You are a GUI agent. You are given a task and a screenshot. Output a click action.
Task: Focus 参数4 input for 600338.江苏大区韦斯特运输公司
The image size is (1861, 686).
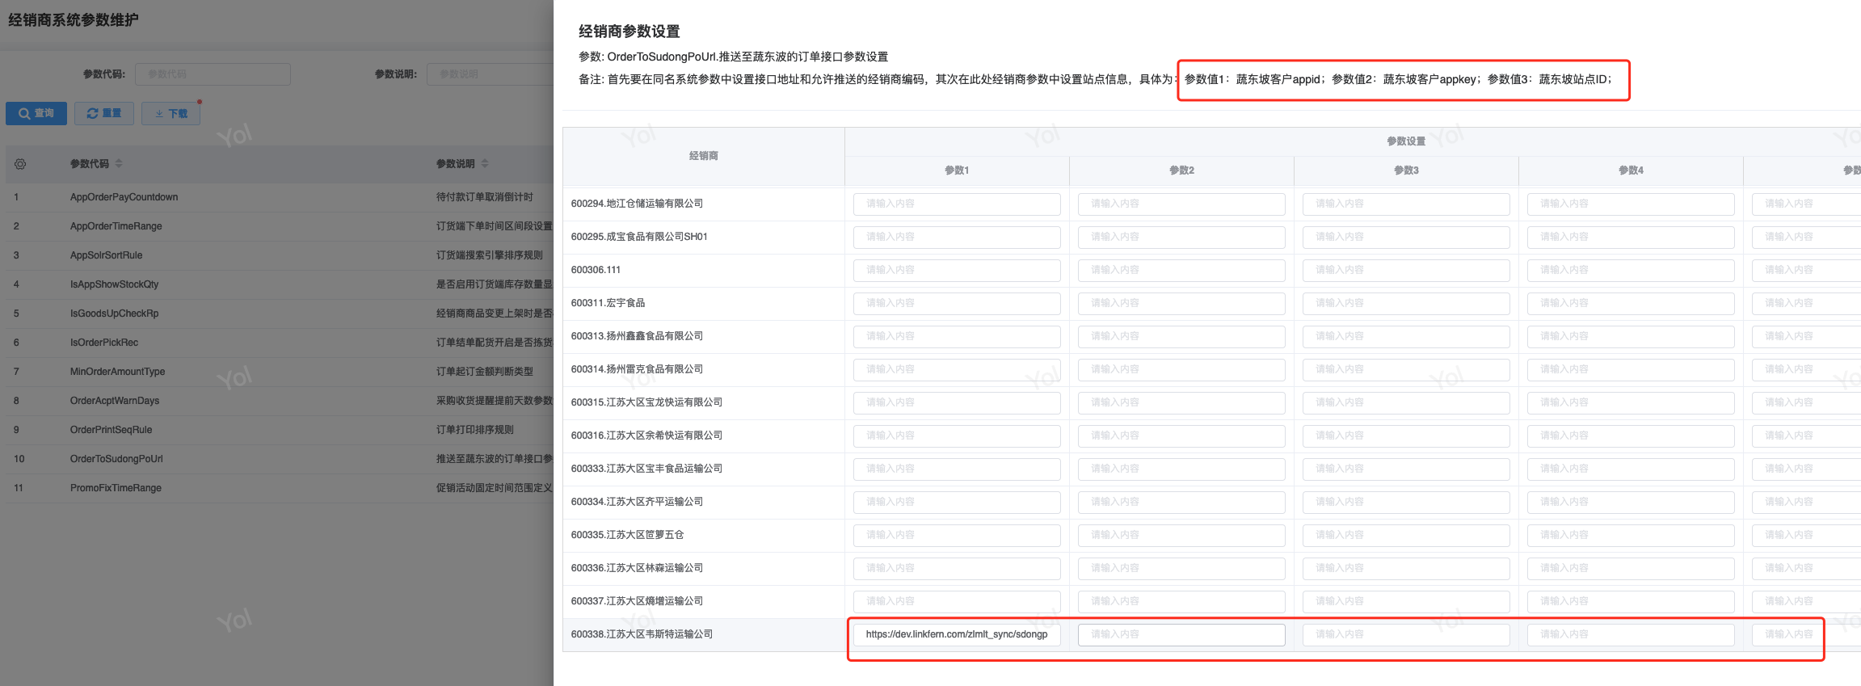(x=1631, y=634)
